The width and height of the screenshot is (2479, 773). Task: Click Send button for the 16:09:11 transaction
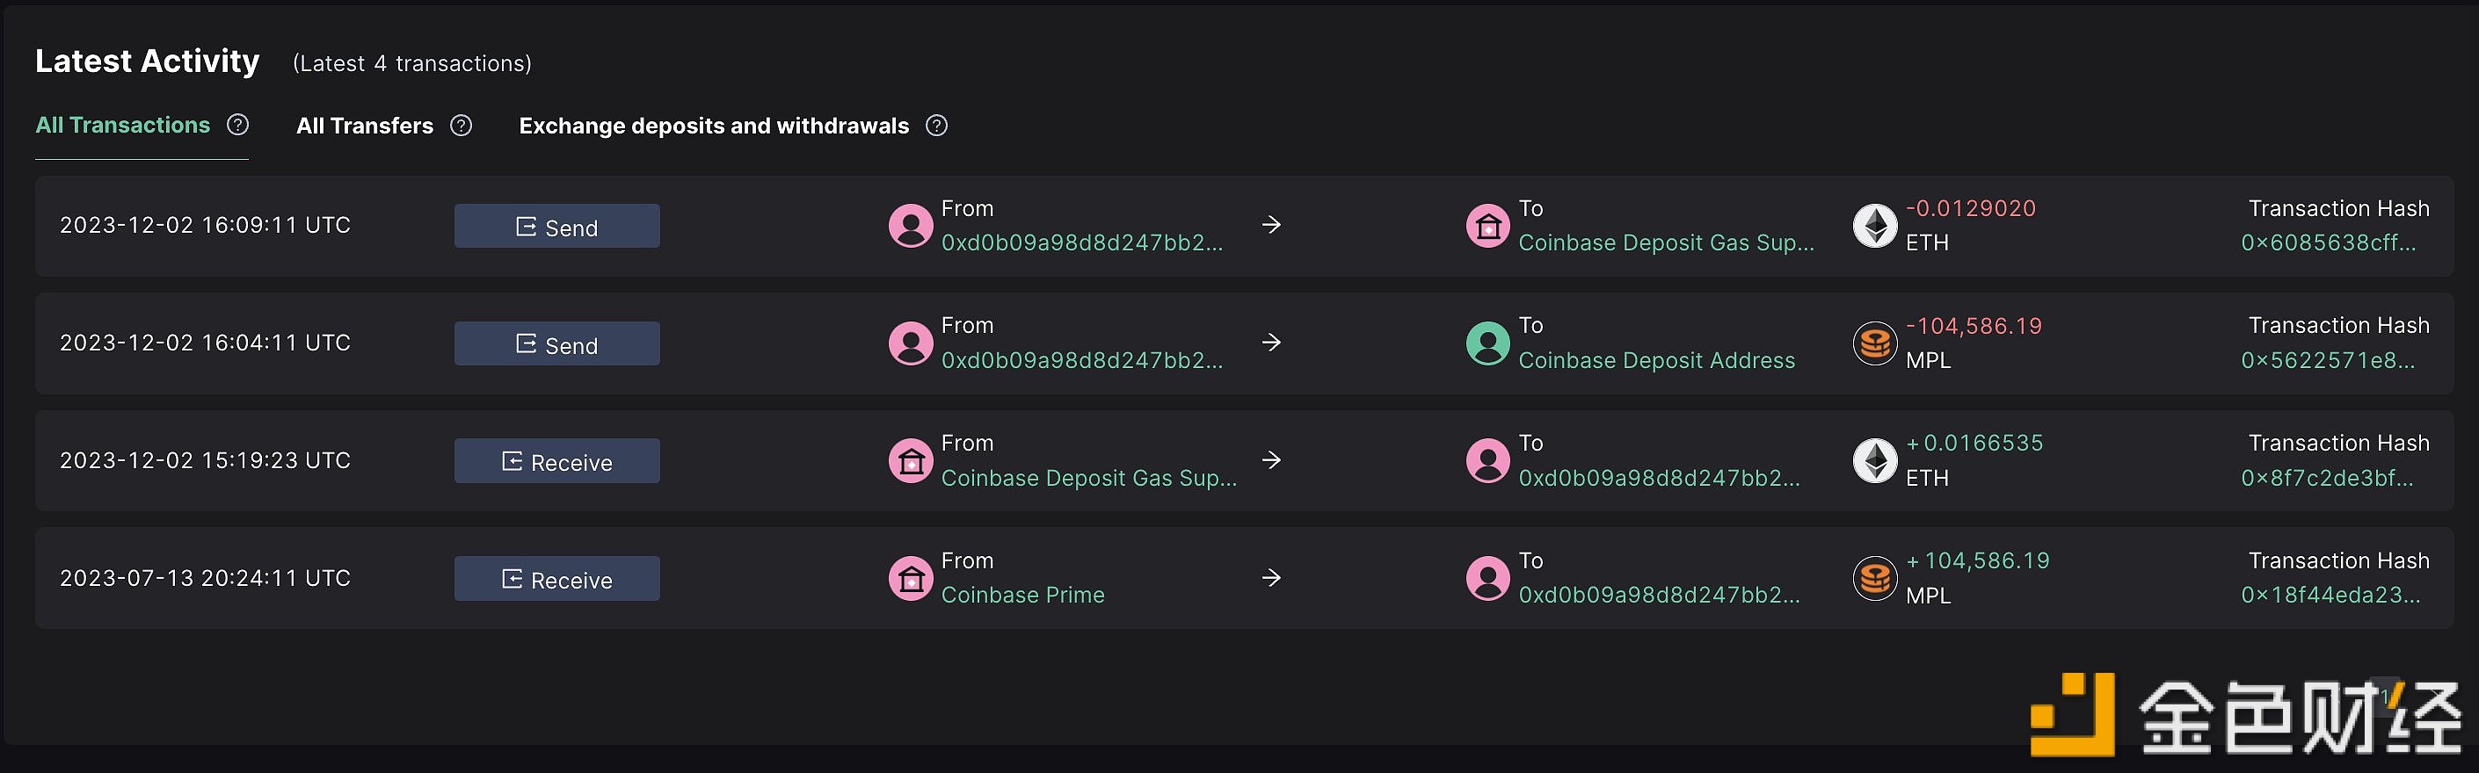(557, 226)
